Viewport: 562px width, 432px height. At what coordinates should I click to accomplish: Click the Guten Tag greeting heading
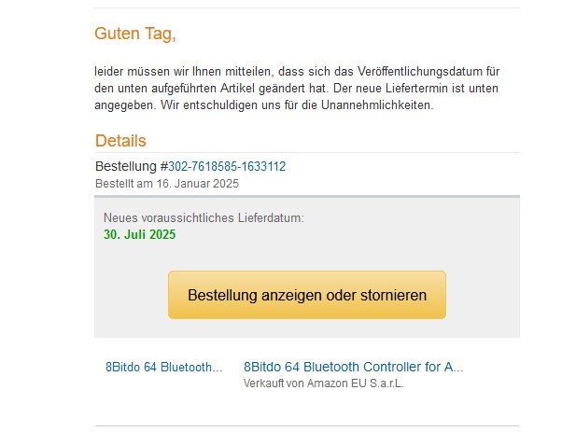[x=135, y=35]
